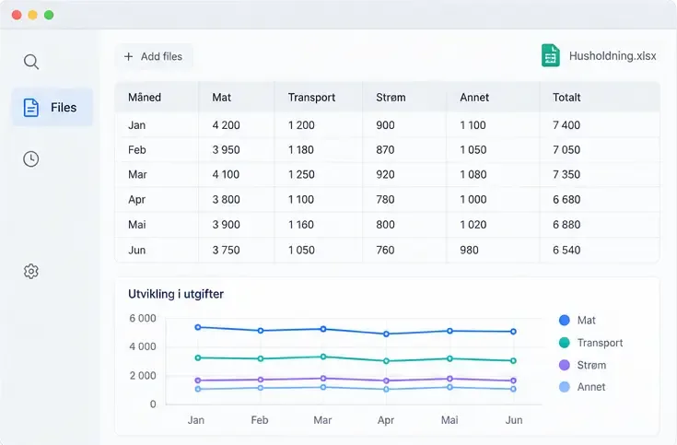This screenshot has width=677, height=445.
Task: Click the green maximize window button
Action: click(x=49, y=15)
